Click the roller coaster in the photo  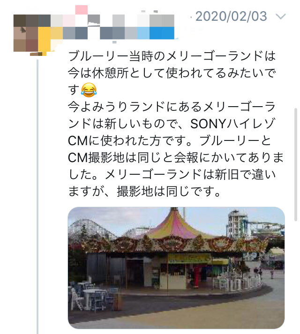coord(91,230)
